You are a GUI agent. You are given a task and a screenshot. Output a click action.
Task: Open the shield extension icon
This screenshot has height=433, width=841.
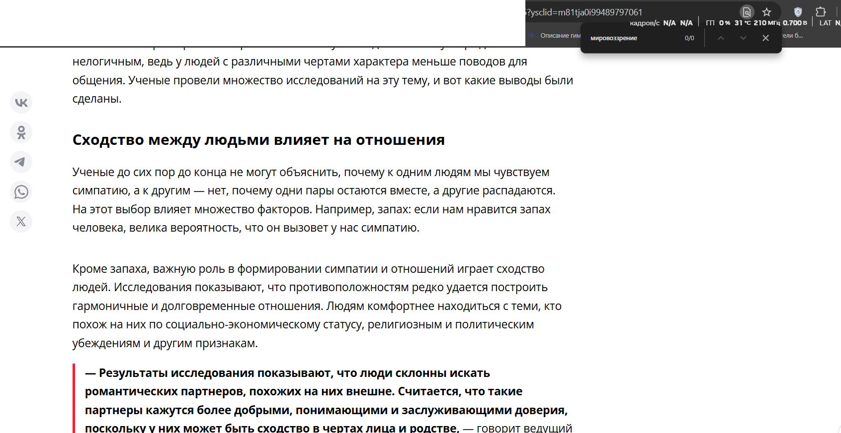coord(798,12)
